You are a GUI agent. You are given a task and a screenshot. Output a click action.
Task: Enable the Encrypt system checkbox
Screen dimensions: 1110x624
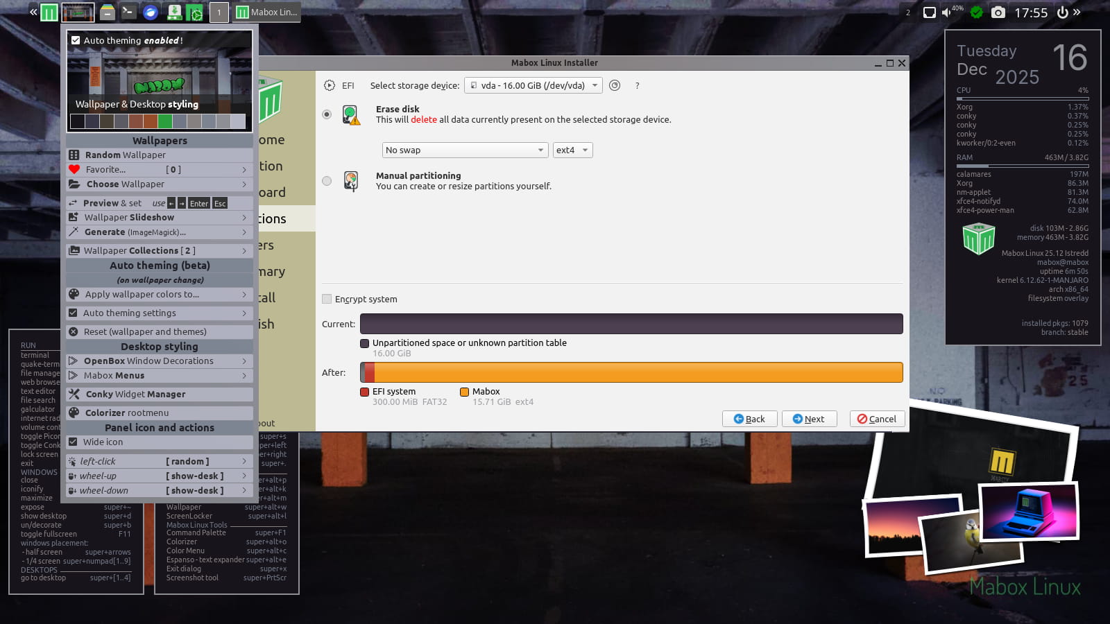click(327, 299)
